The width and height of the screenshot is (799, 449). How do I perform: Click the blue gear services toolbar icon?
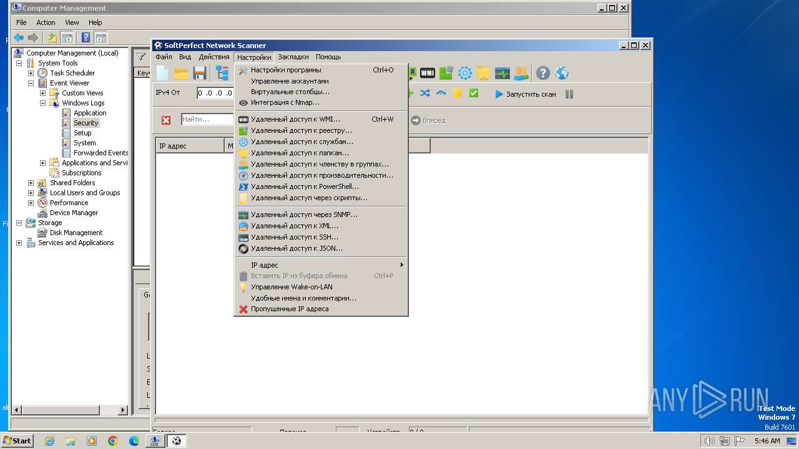pos(465,73)
